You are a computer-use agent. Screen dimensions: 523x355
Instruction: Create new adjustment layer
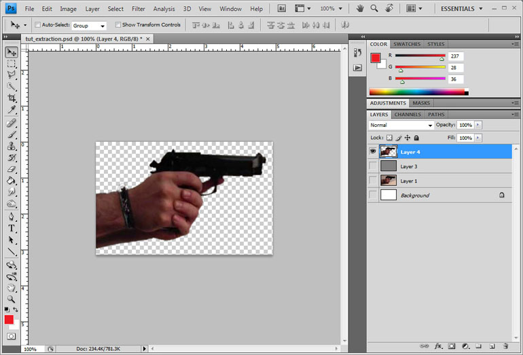pos(465,346)
